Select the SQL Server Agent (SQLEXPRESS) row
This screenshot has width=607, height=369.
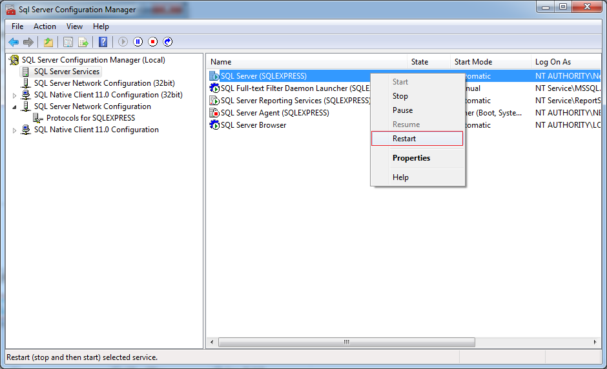tap(275, 113)
